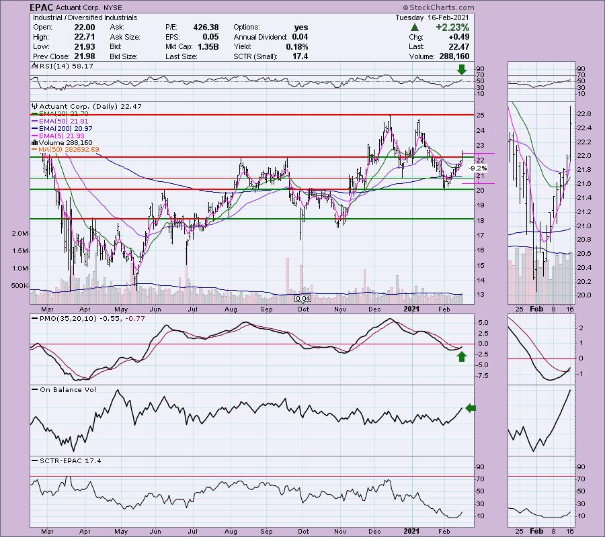Click the -9.2% annotation label on price chart

point(478,168)
